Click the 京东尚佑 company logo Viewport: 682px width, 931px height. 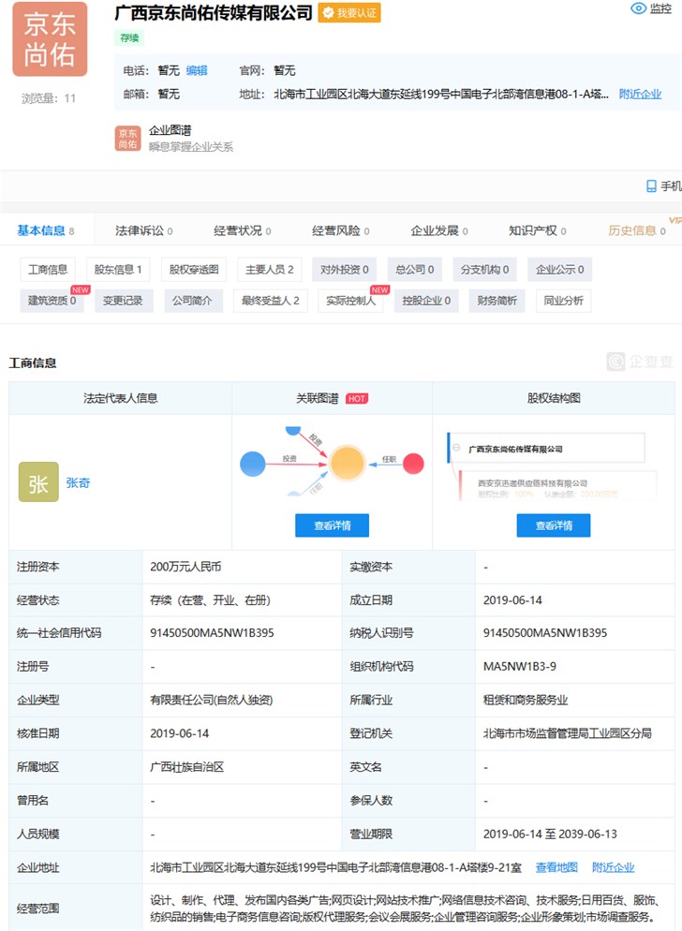(x=50, y=39)
